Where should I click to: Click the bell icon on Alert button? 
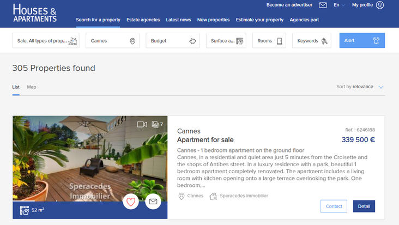tap(376, 40)
